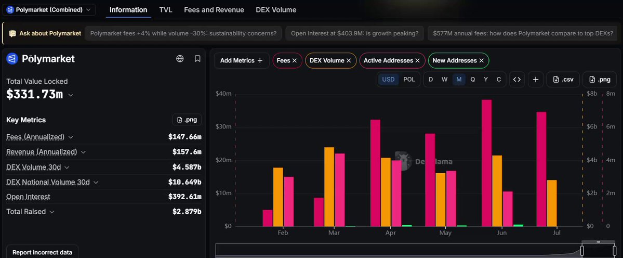Viewport: 623px width, 258px height.
Task: Open the DEX Volume tab
Action: pos(276,10)
